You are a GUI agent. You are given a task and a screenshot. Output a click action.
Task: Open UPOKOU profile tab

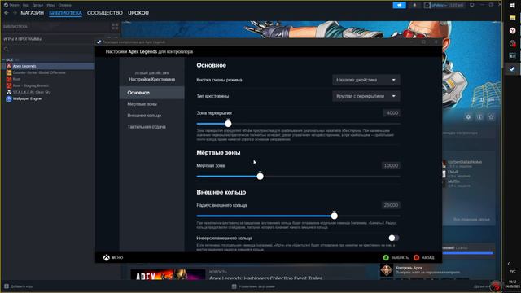click(138, 13)
